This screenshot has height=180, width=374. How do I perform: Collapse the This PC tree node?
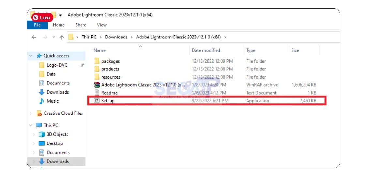31,125
